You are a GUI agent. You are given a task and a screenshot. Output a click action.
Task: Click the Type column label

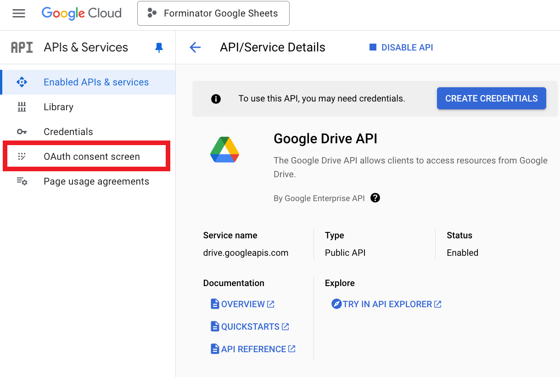[x=335, y=235]
